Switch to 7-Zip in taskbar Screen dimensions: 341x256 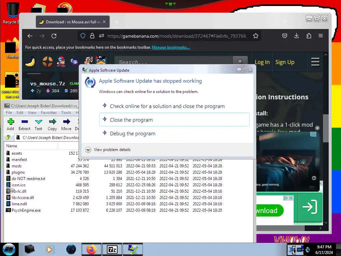(x=112, y=249)
